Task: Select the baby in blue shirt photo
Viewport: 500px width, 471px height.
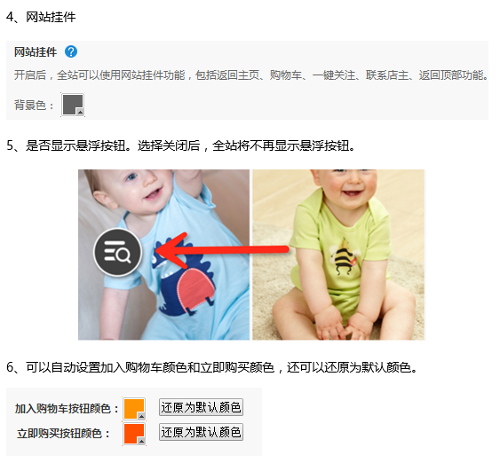Action: click(164, 255)
